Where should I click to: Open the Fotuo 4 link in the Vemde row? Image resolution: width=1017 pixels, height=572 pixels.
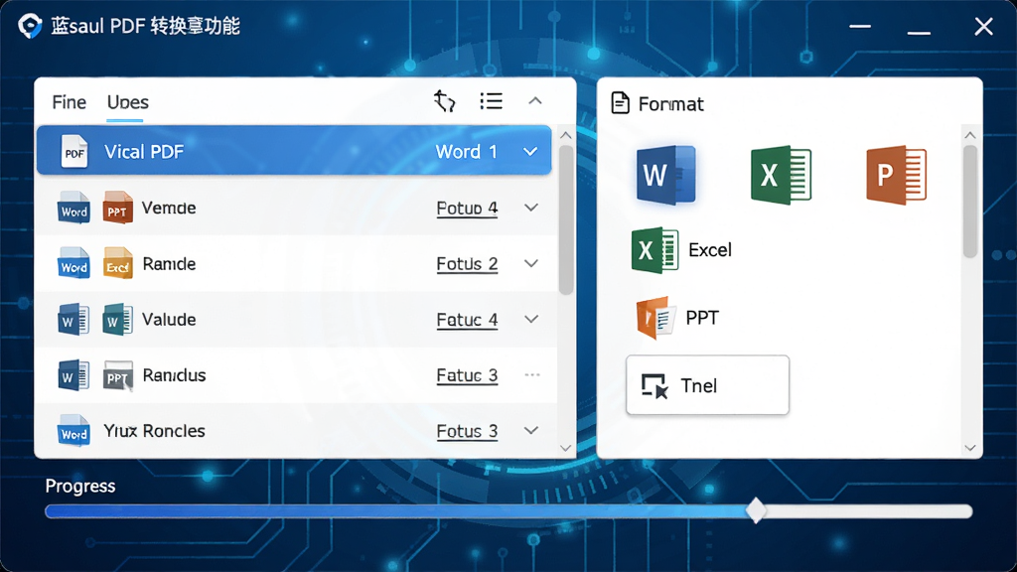click(467, 209)
